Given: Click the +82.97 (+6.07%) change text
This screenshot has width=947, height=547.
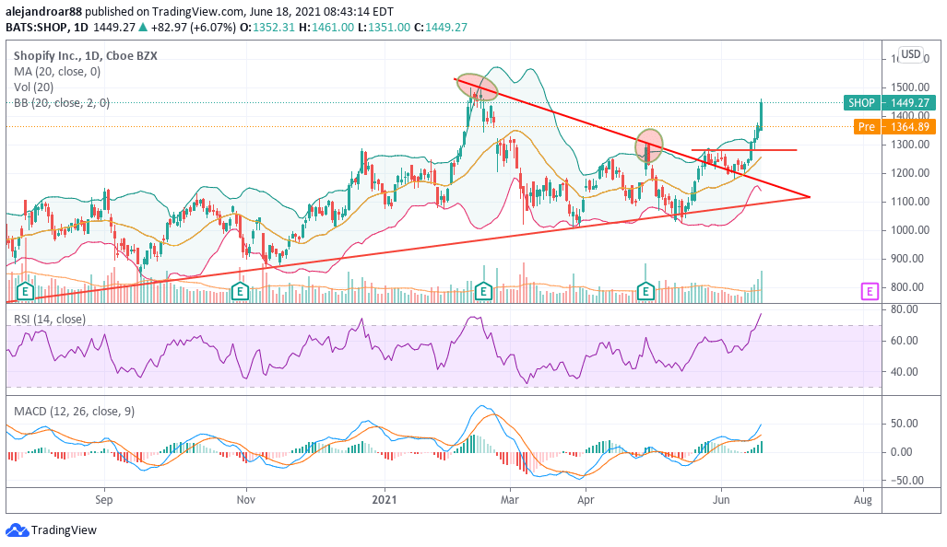Looking at the screenshot, I should [194, 27].
